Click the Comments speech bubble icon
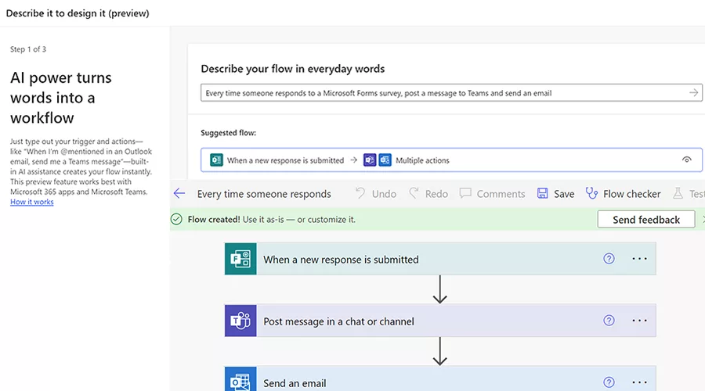The height and width of the screenshot is (391, 705). pos(465,193)
